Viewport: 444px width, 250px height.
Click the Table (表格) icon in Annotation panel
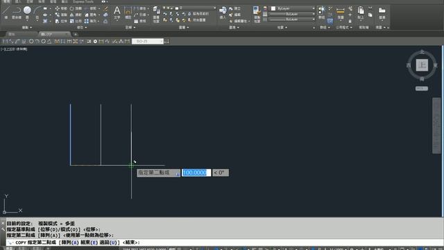click(140, 21)
